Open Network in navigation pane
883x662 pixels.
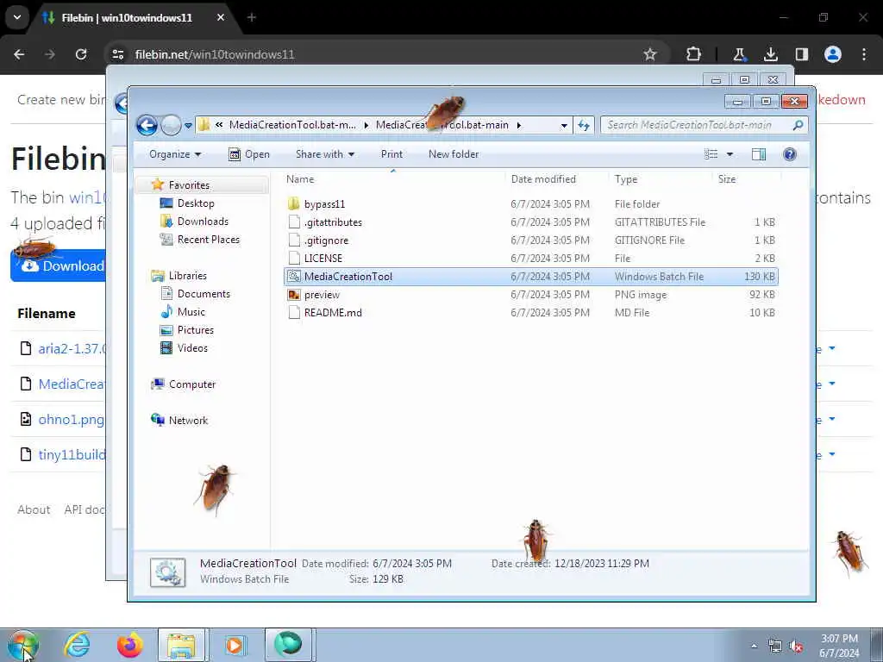(x=188, y=420)
